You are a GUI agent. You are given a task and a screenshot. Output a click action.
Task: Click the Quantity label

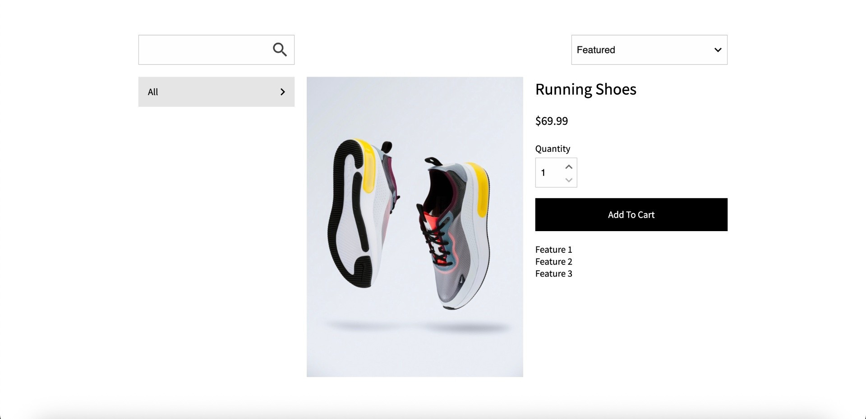[x=553, y=149]
